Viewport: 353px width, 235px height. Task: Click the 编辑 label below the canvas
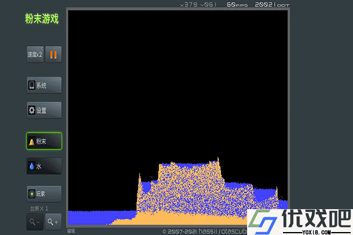[x=71, y=231]
